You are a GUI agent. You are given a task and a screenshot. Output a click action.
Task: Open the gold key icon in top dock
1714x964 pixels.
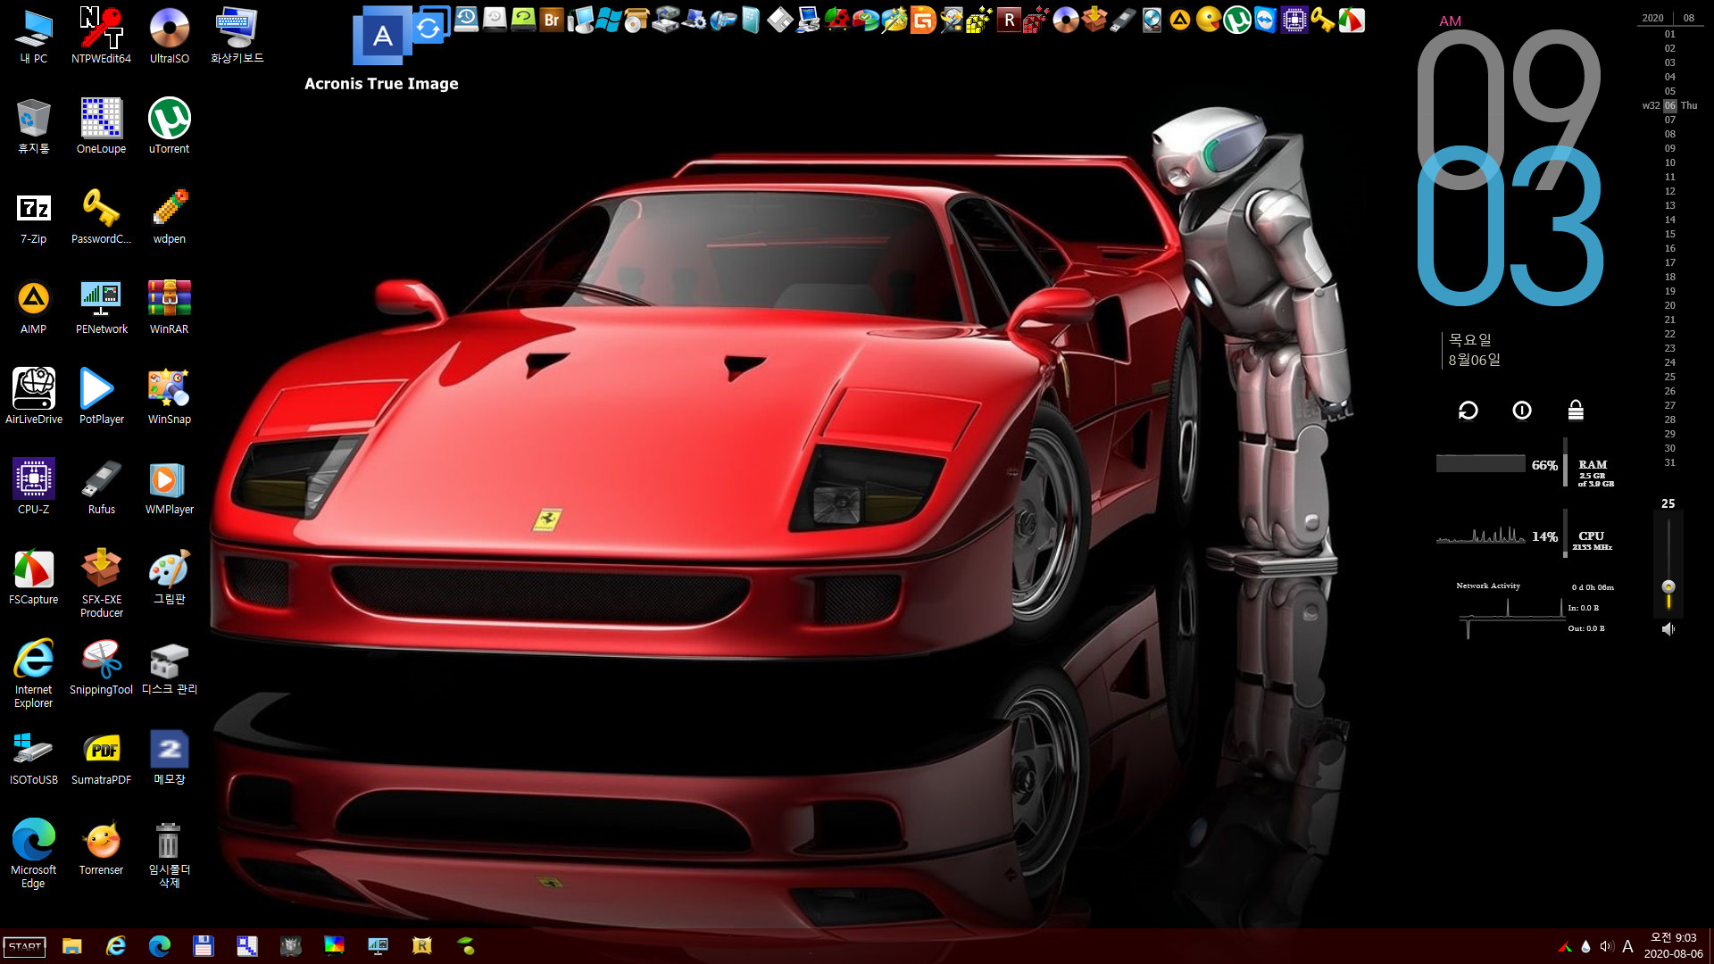coord(1322,20)
